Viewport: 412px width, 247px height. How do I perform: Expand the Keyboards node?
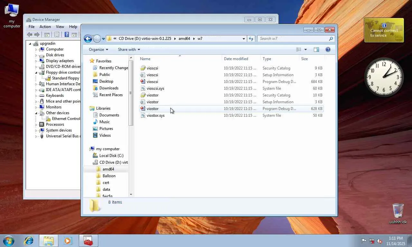tap(36, 96)
